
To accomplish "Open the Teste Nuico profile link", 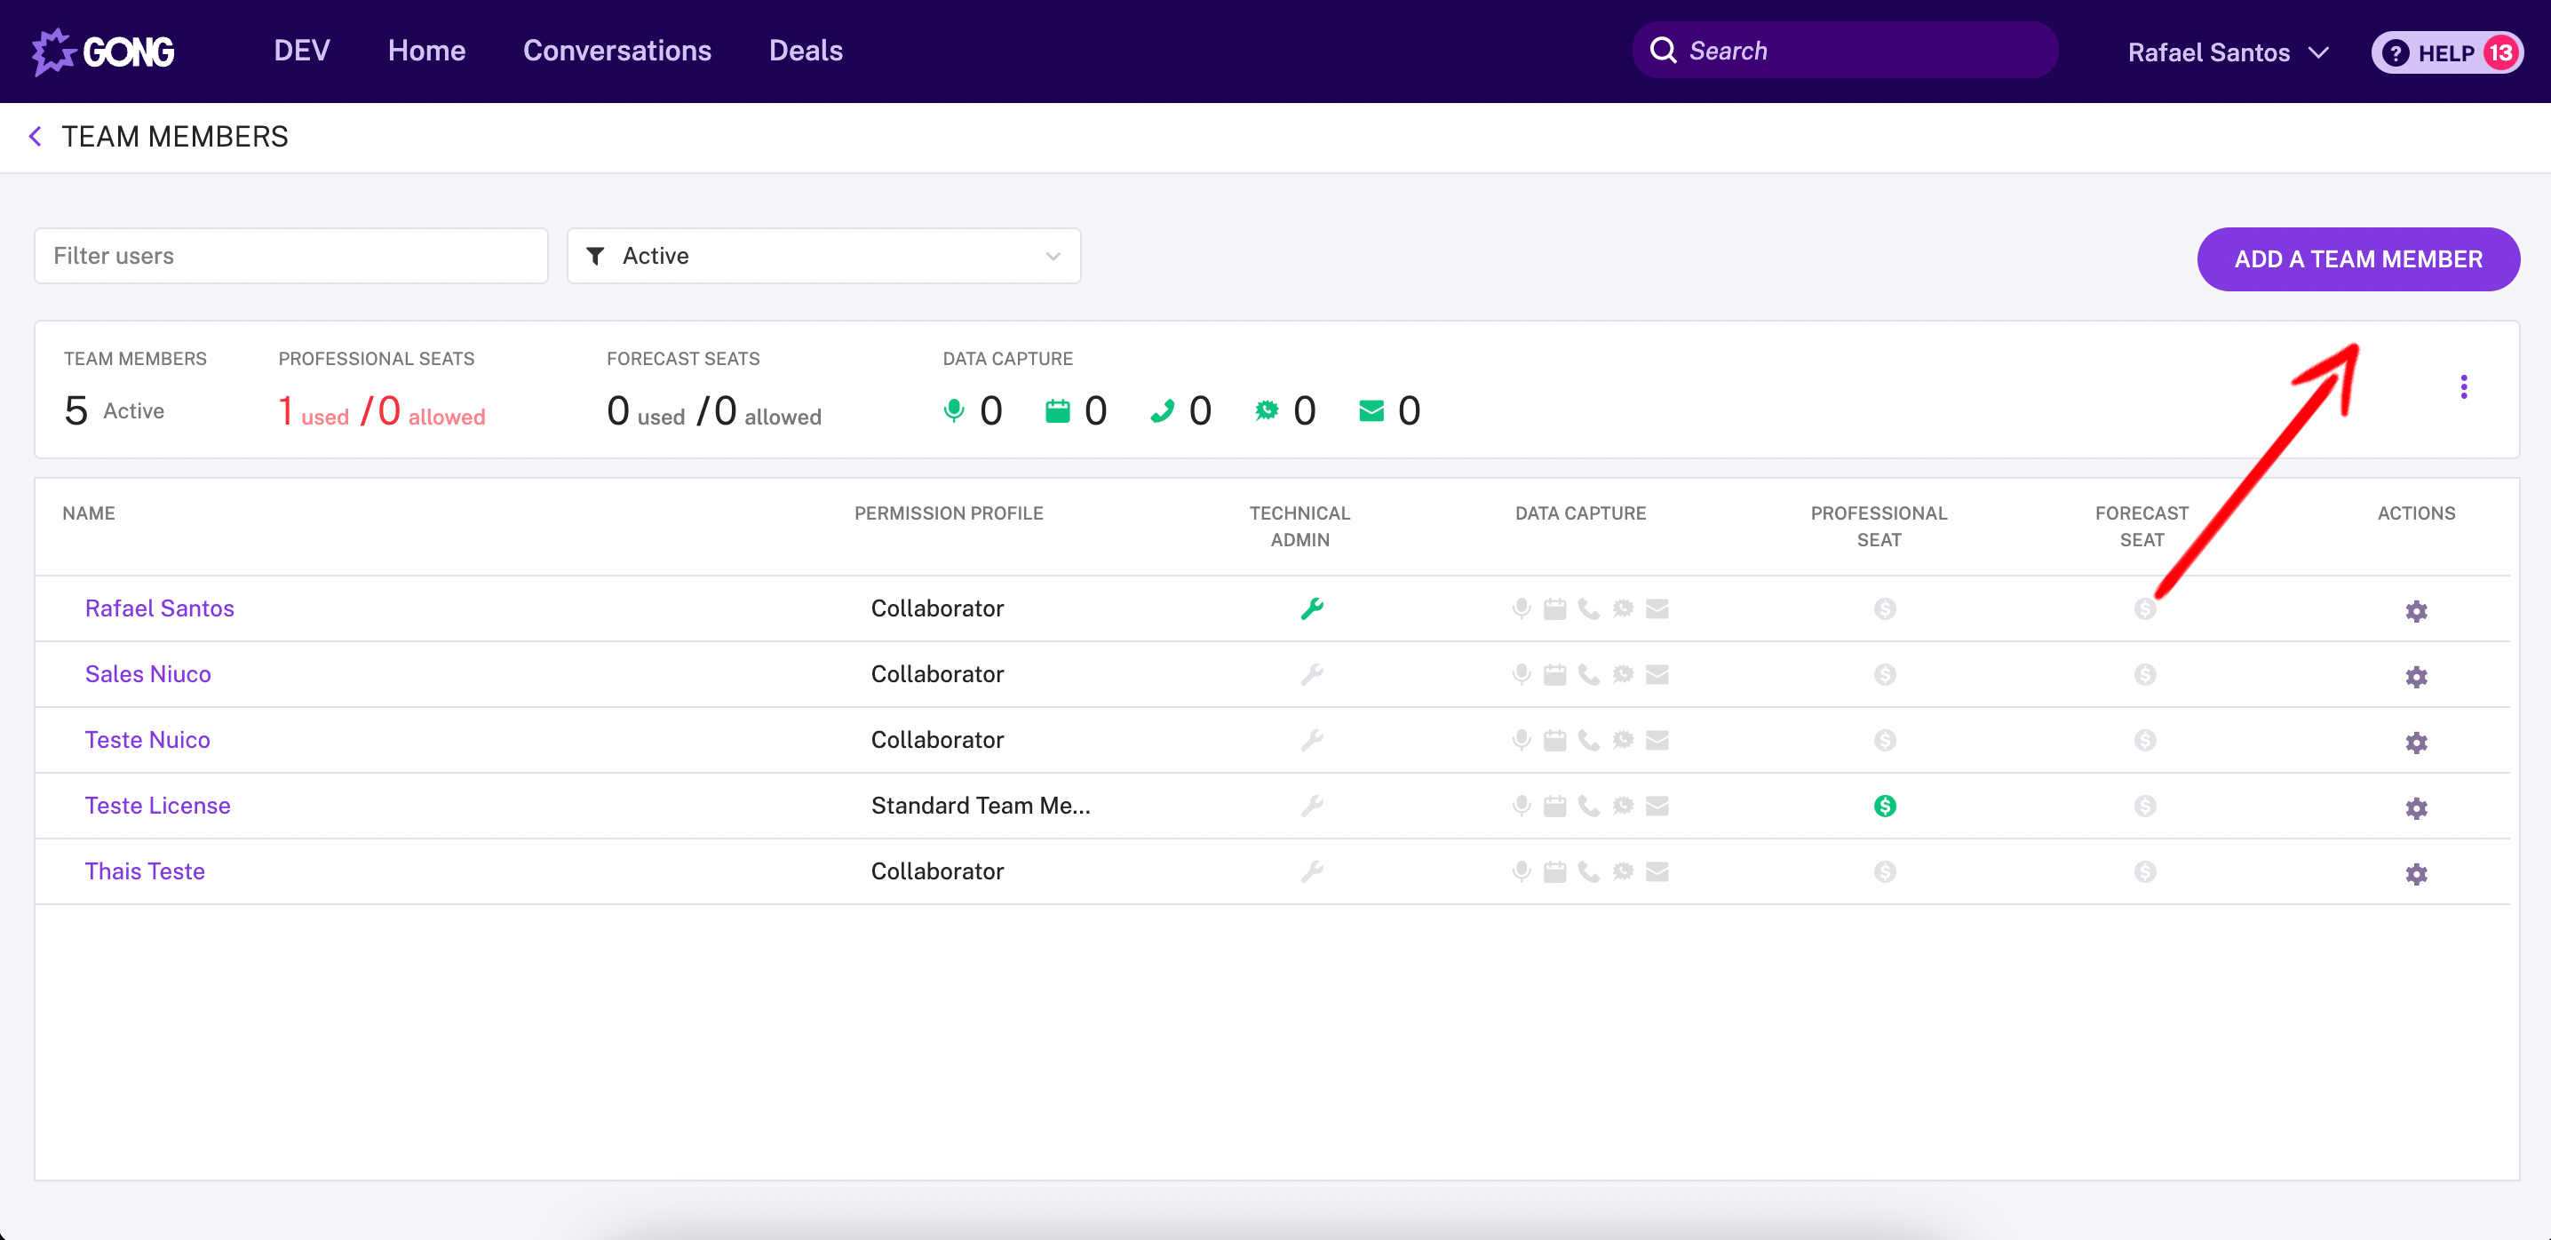I will (147, 740).
